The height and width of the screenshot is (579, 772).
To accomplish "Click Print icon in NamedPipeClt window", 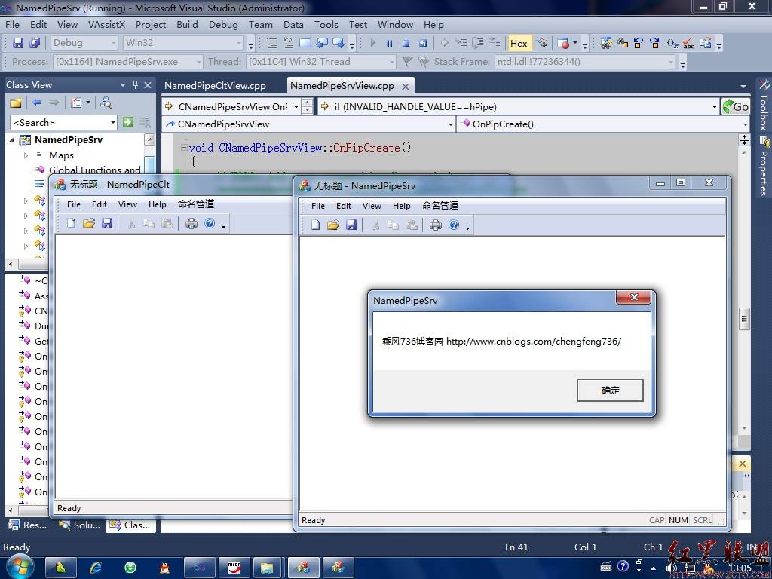I will pyautogui.click(x=191, y=223).
